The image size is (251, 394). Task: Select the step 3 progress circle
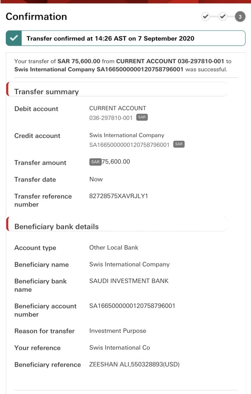click(x=240, y=17)
